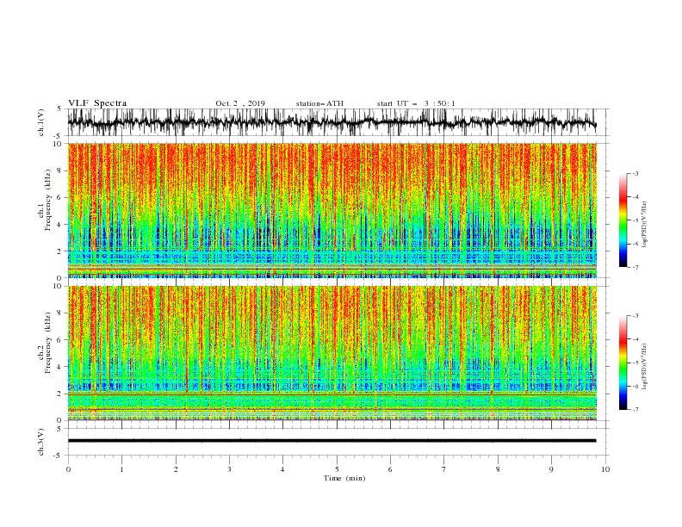Click the ch.1 spectrogram panel
682x527 pixels.
coord(332,210)
